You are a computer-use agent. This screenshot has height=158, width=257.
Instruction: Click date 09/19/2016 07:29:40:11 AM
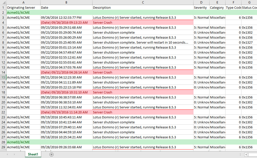(66, 127)
